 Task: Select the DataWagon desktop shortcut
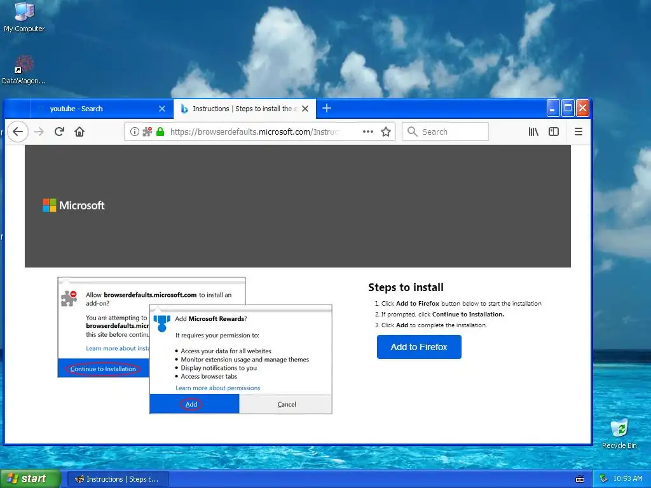click(24, 70)
